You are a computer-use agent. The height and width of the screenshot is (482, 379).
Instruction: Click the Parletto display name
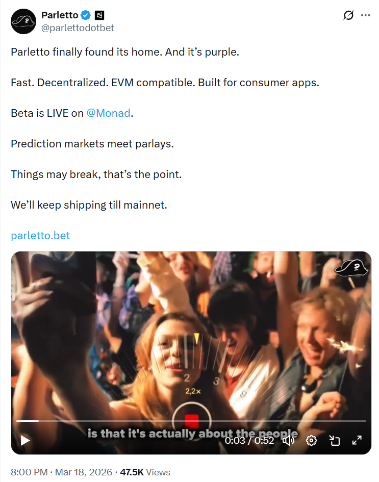click(60, 15)
